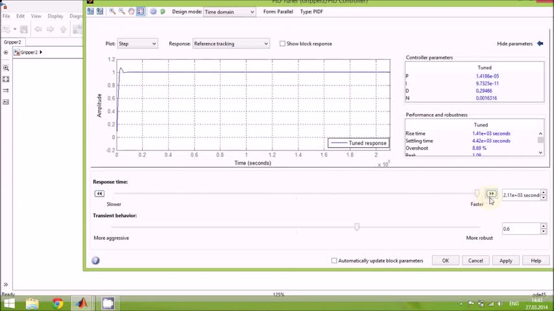Click the Hide parameters link
554x311 pixels.
coord(514,43)
